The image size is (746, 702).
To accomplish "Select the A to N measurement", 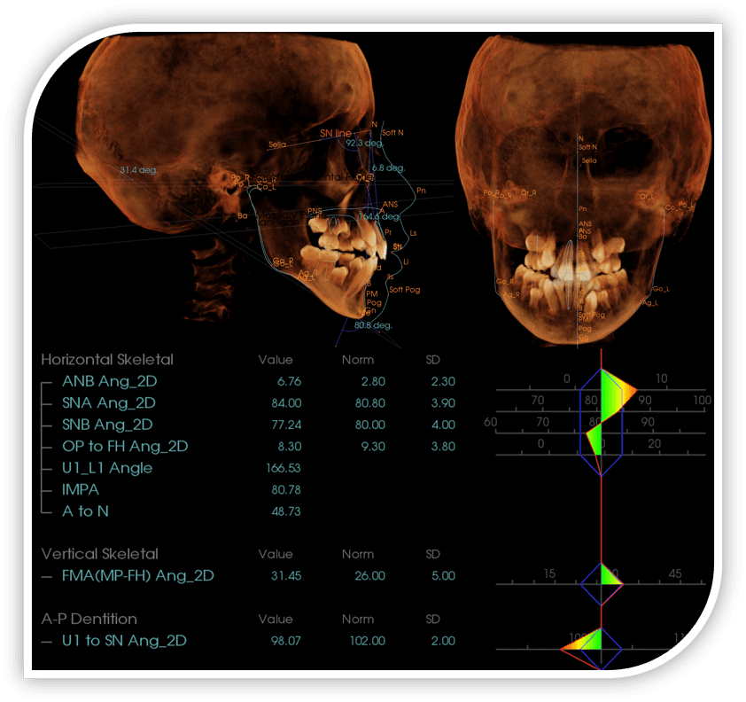I will (x=86, y=511).
